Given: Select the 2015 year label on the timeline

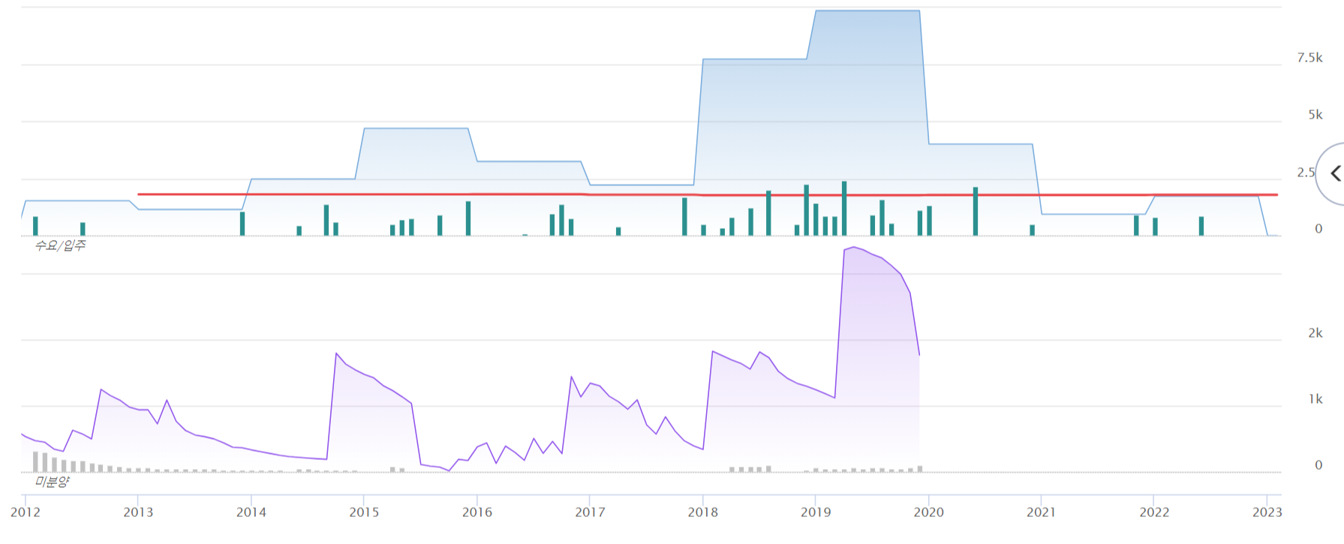Looking at the screenshot, I should coord(364,512).
